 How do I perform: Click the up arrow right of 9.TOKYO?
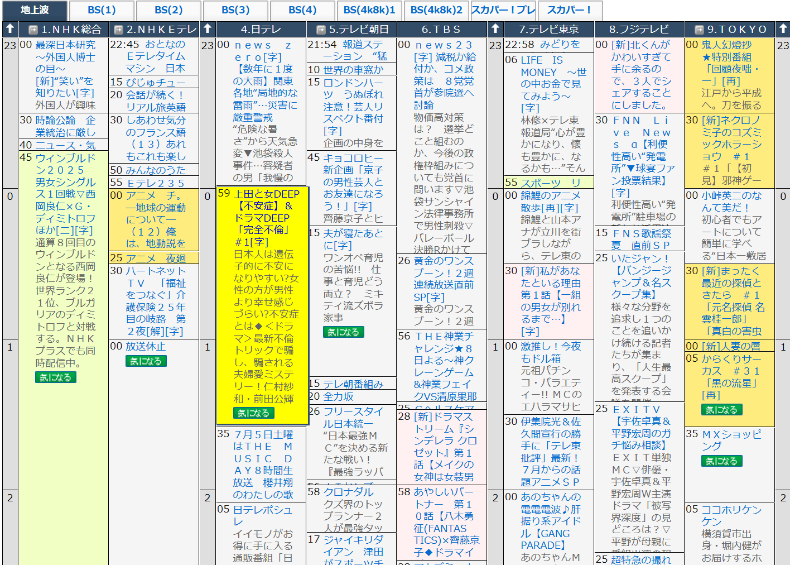point(783,29)
